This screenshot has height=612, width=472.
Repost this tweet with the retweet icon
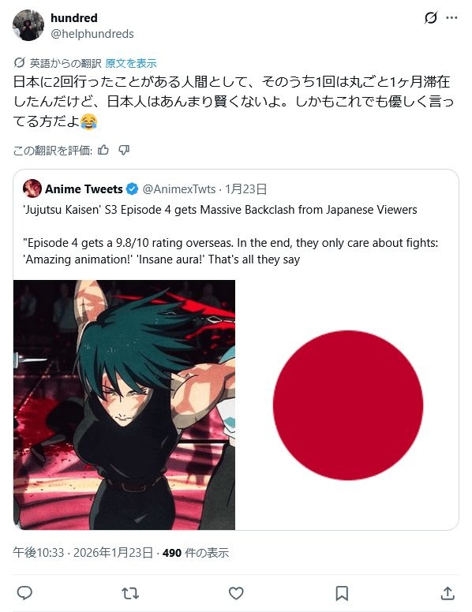130,593
